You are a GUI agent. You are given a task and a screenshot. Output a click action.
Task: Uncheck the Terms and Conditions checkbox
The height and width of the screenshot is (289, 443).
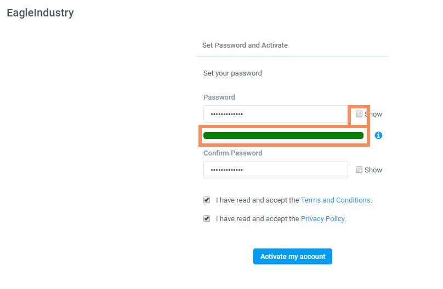207,200
